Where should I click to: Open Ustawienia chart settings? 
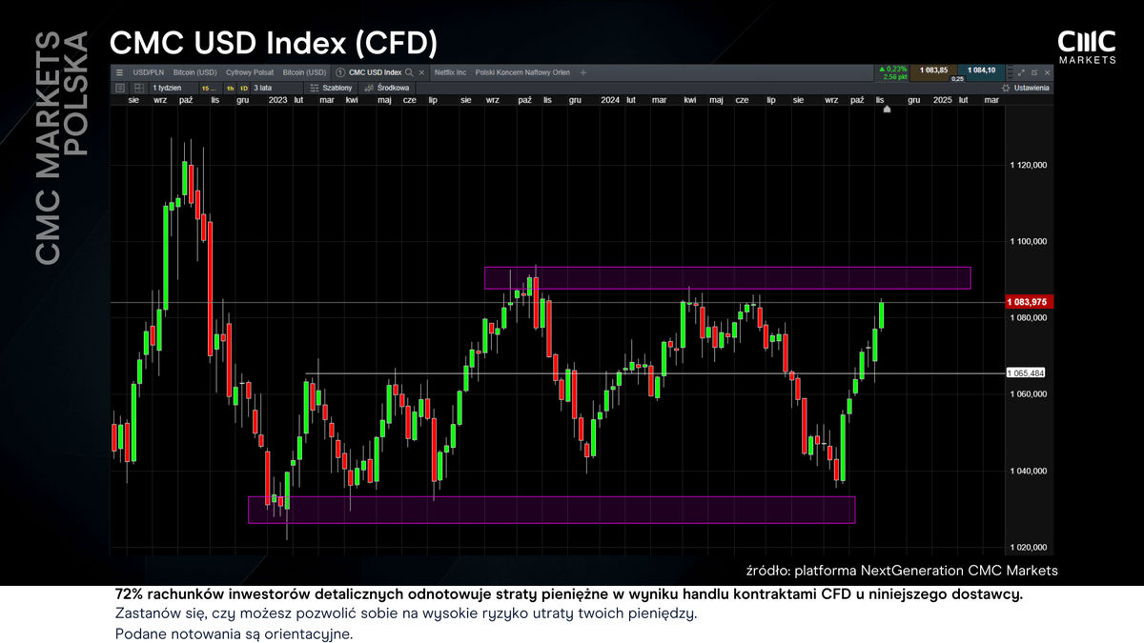1025,88
